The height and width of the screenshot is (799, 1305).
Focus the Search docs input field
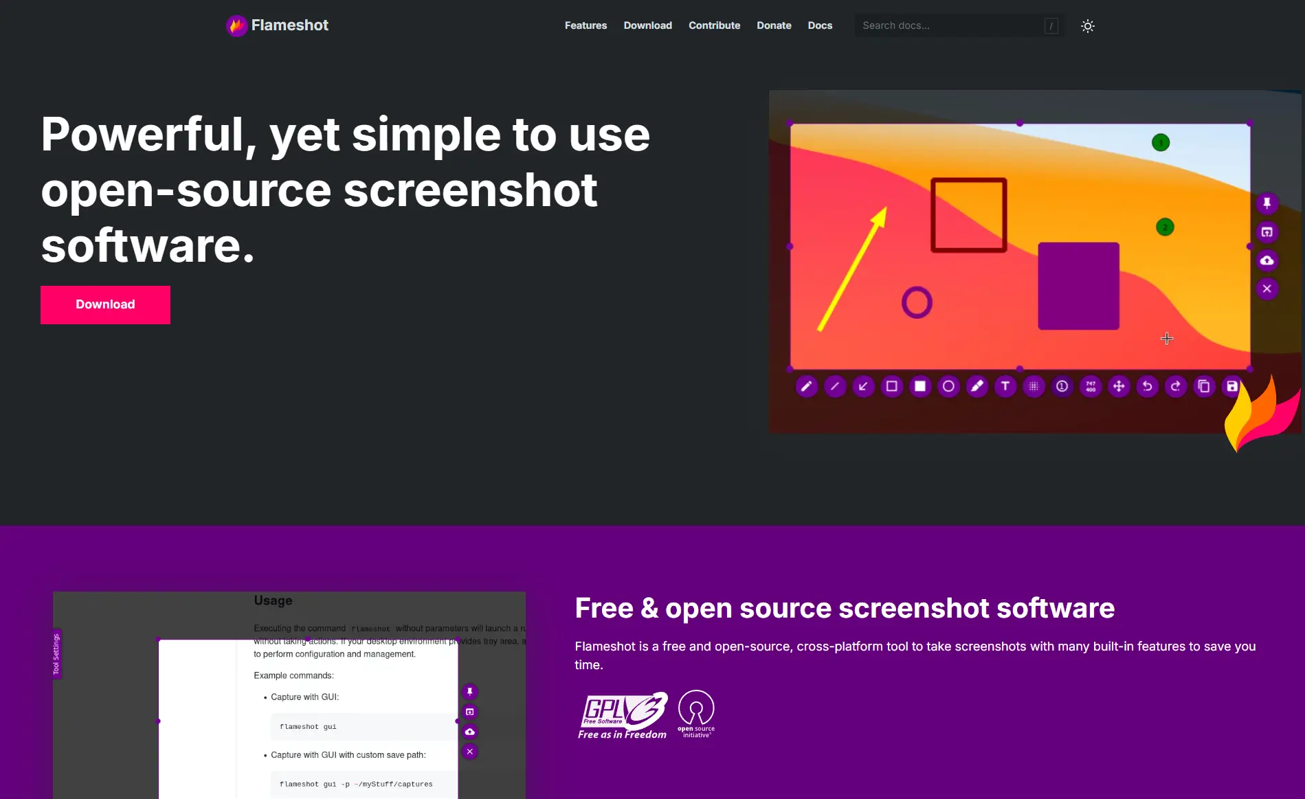click(x=959, y=25)
